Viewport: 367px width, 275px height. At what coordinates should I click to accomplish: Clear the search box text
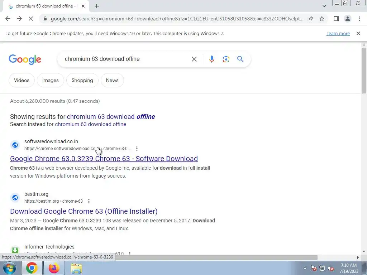point(194,59)
